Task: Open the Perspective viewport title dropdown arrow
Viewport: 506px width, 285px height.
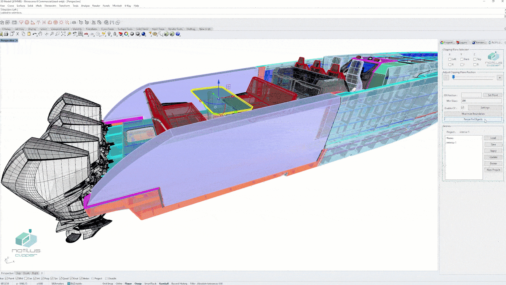Action: (x=17, y=41)
